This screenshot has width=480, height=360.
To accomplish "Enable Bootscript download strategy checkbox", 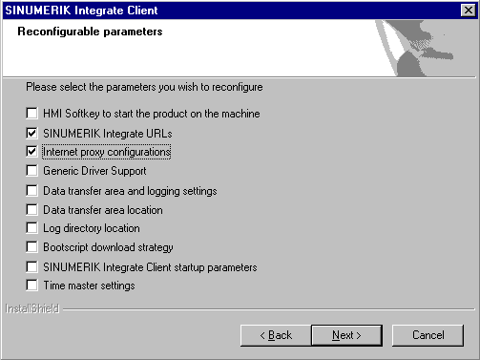I will [31, 247].
